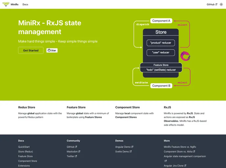Click the Store architecture diagram image

click(161, 53)
